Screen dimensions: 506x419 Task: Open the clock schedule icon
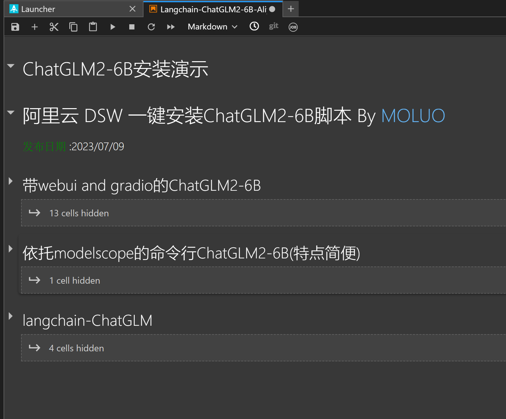pyautogui.click(x=254, y=27)
